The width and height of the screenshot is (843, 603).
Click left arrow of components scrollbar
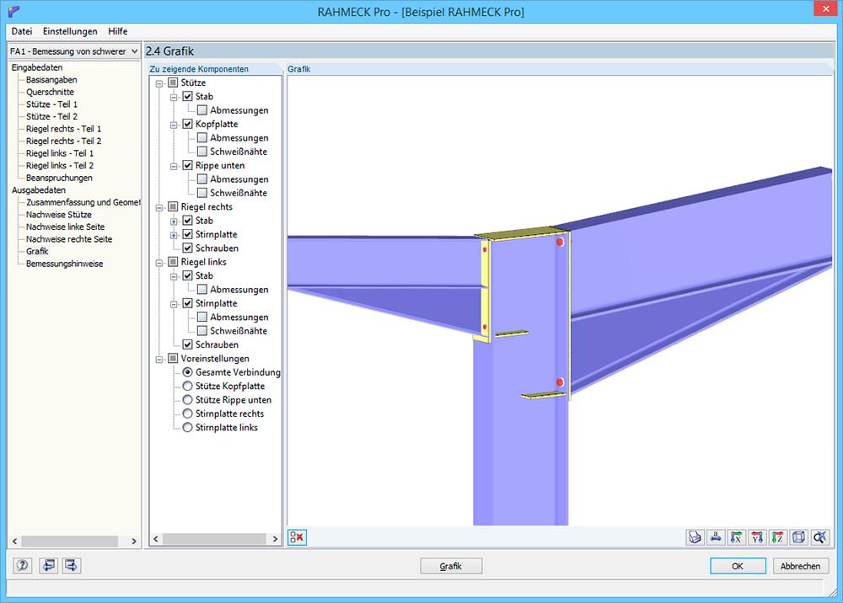pyautogui.click(x=156, y=538)
